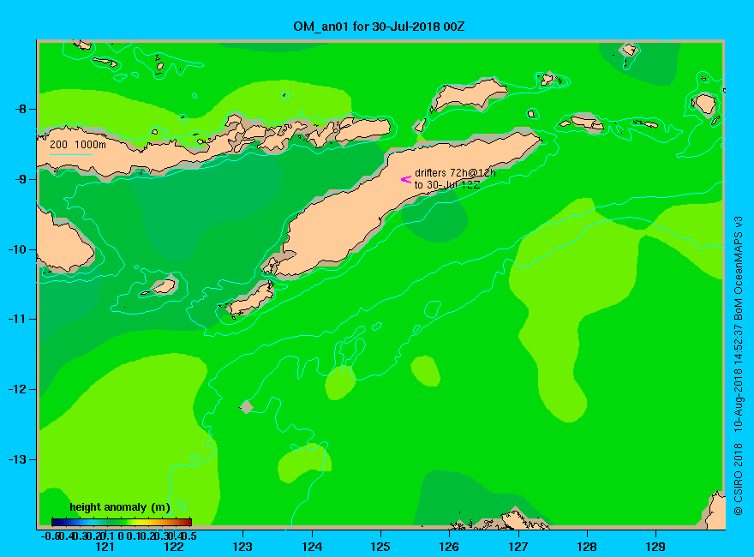Click longitude axis label 125
Image resolution: width=754 pixels, height=557 pixels.
(380, 547)
